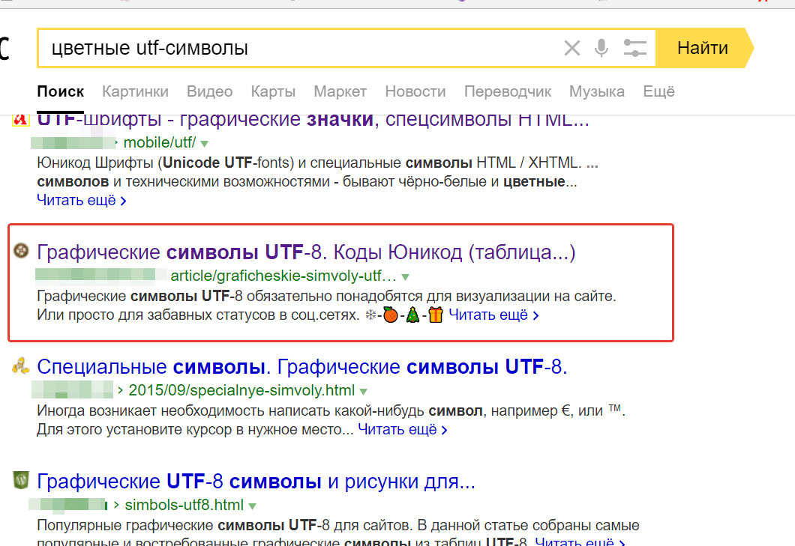Open the Музыка tab

point(597,91)
